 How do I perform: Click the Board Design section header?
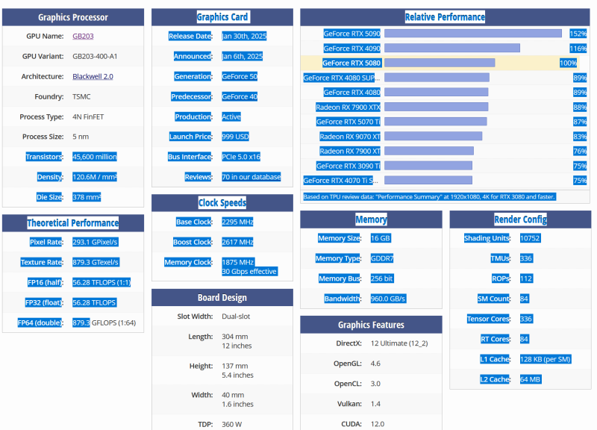click(x=222, y=298)
